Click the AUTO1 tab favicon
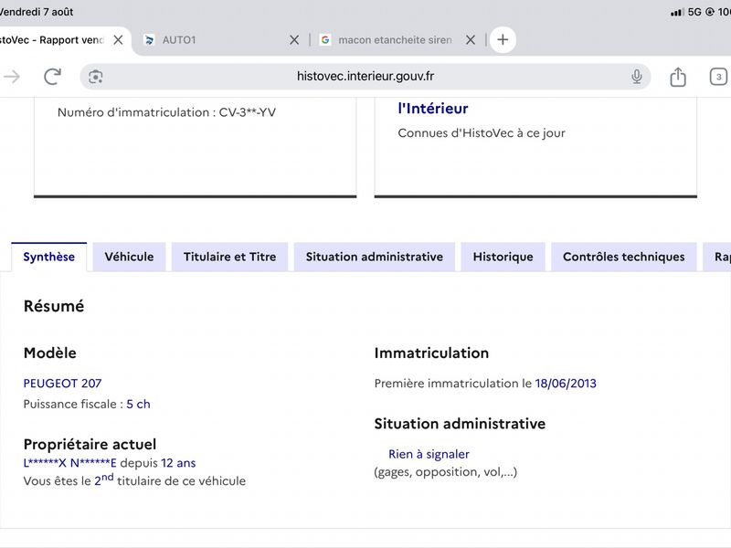731x548 pixels. click(x=149, y=40)
